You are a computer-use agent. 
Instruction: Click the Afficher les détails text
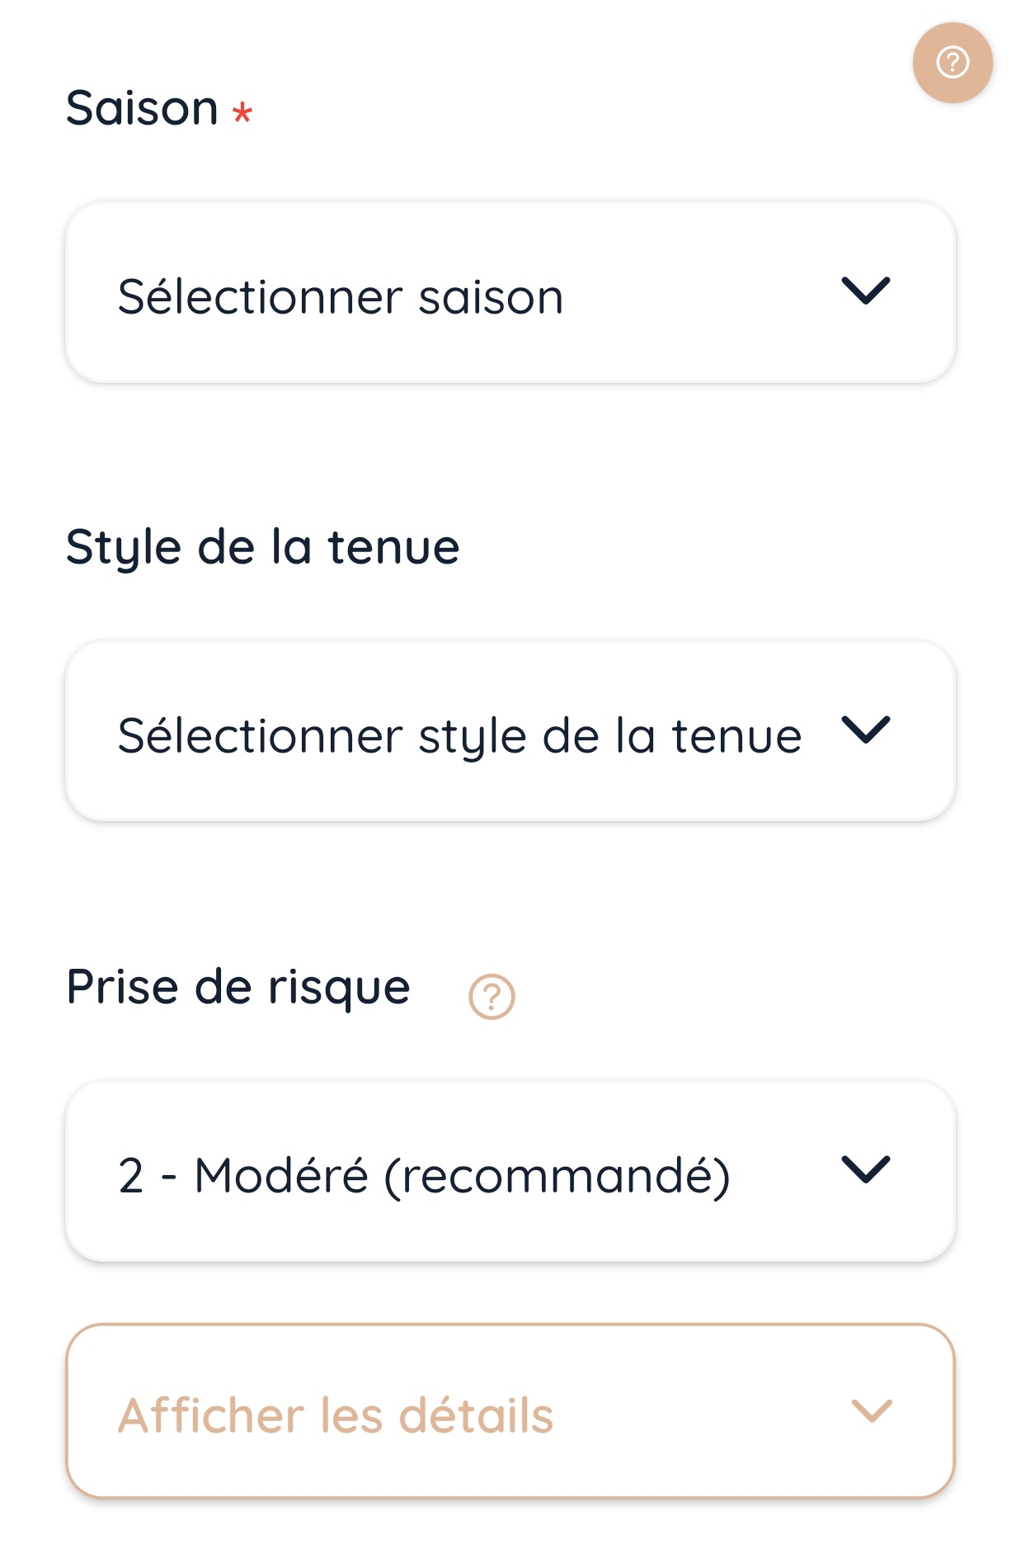pos(335,1415)
